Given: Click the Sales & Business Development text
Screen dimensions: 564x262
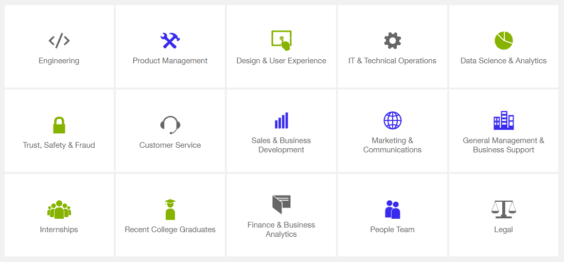Looking at the screenshot, I should click(x=281, y=145).
